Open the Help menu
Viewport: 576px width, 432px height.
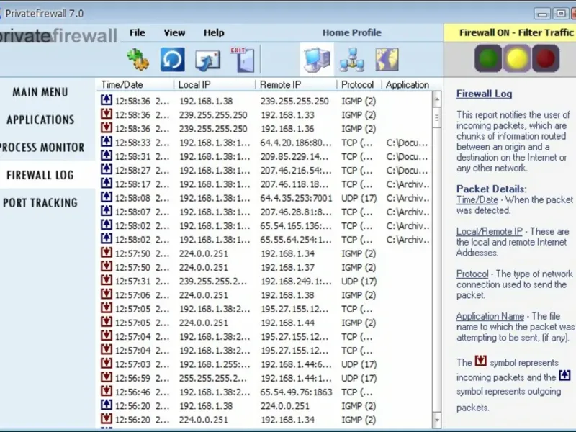coord(214,32)
